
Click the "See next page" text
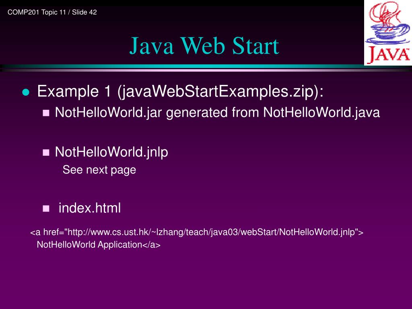coord(99,170)
